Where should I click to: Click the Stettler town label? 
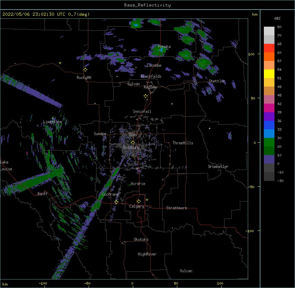point(217,81)
